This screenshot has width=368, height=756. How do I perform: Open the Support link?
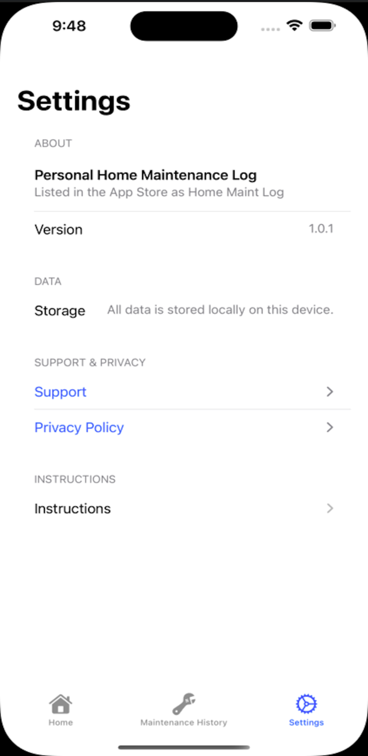60,392
